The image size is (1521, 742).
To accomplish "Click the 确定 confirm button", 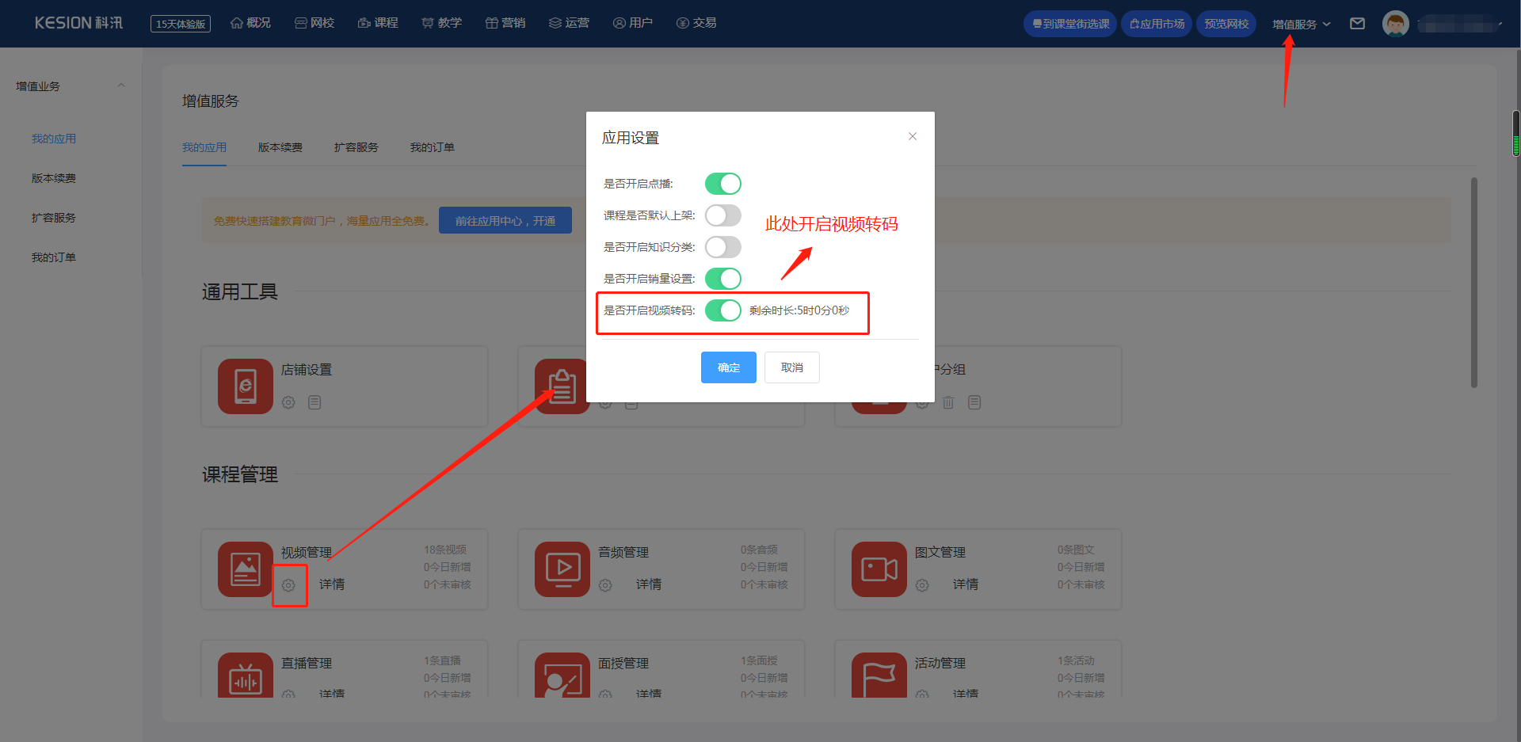I will [728, 367].
